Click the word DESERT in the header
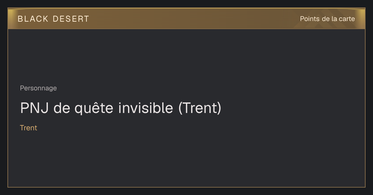The height and width of the screenshot is (195, 373). click(x=71, y=19)
